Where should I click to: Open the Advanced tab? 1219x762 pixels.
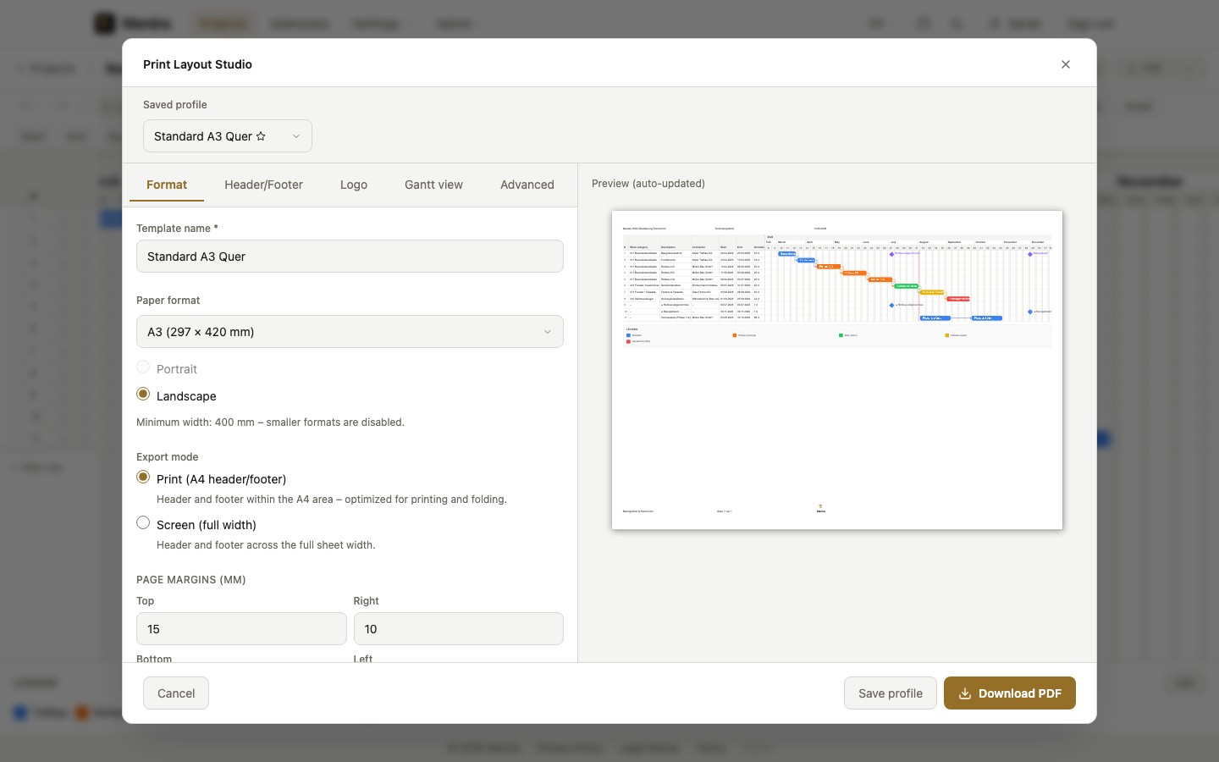pos(527,185)
